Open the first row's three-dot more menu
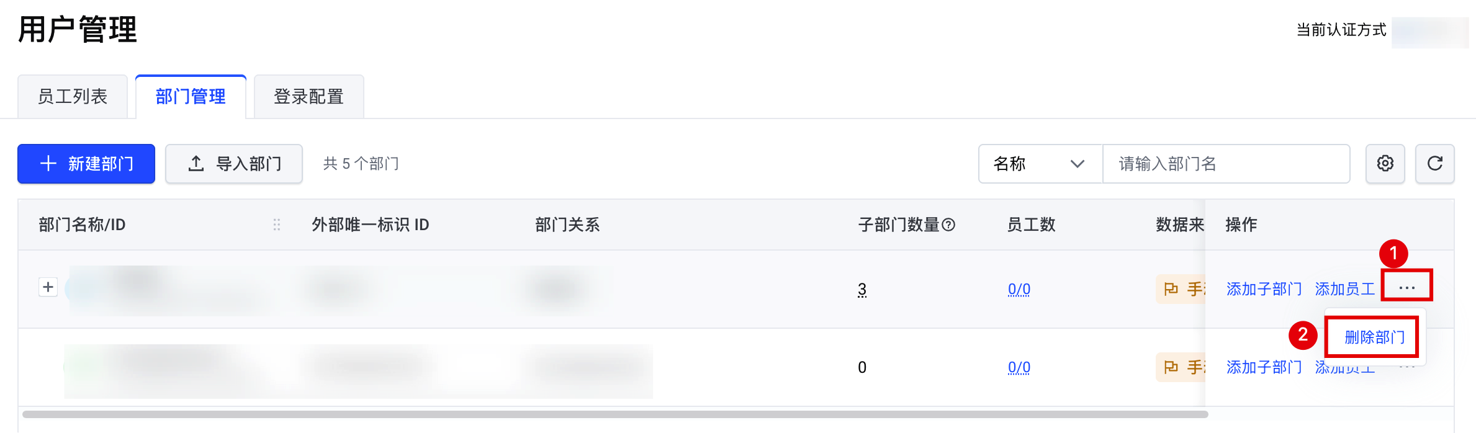Viewport: 1476px width, 433px height. [1406, 287]
